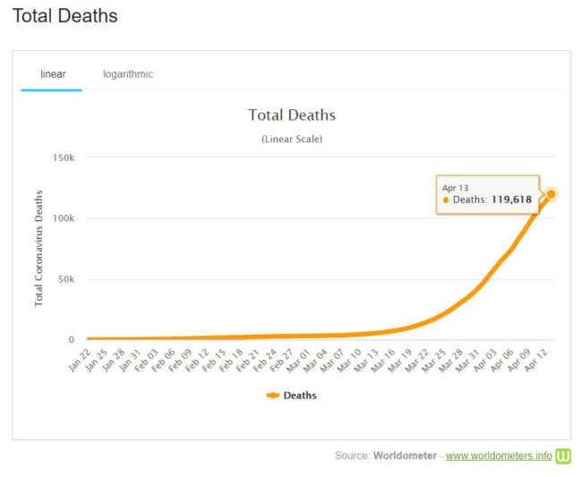Select the linear scale tab
582x477 pixels.
pyautogui.click(x=53, y=74)
